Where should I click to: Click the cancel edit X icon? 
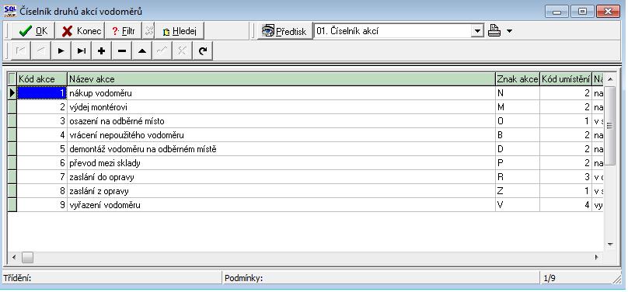[x=182, y=51]
